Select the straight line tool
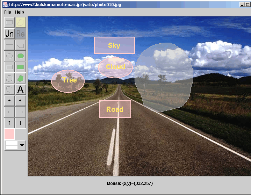The image size is (258, 195). point(9,45)
